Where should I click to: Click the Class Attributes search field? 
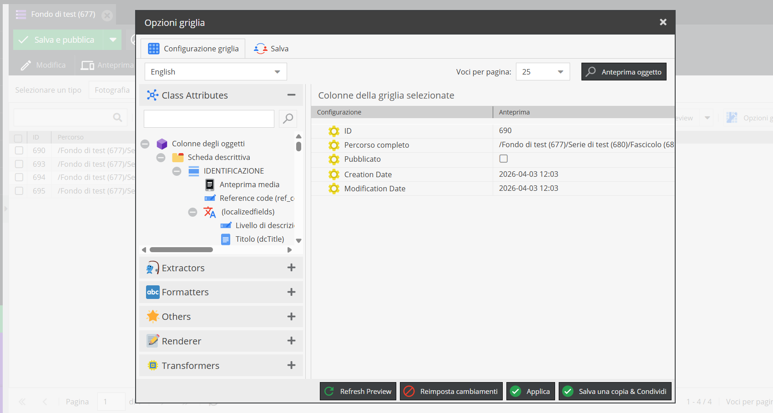[x=209, y=119]
